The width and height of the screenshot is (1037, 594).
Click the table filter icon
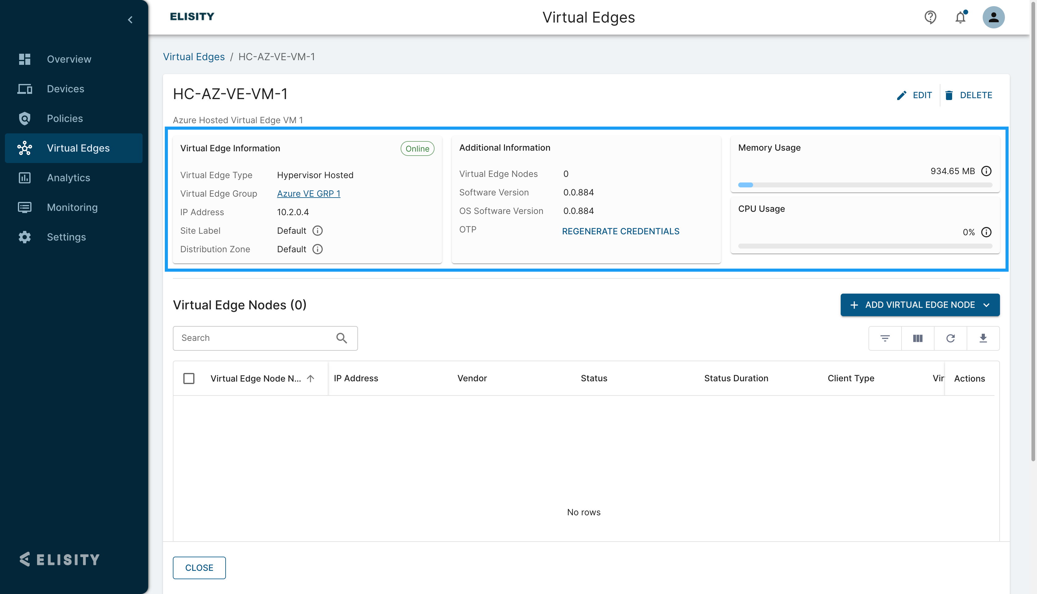tap(885, 338)
